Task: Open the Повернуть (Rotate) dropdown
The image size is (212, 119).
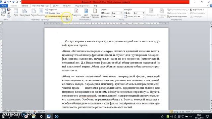Action: [196, 17]
